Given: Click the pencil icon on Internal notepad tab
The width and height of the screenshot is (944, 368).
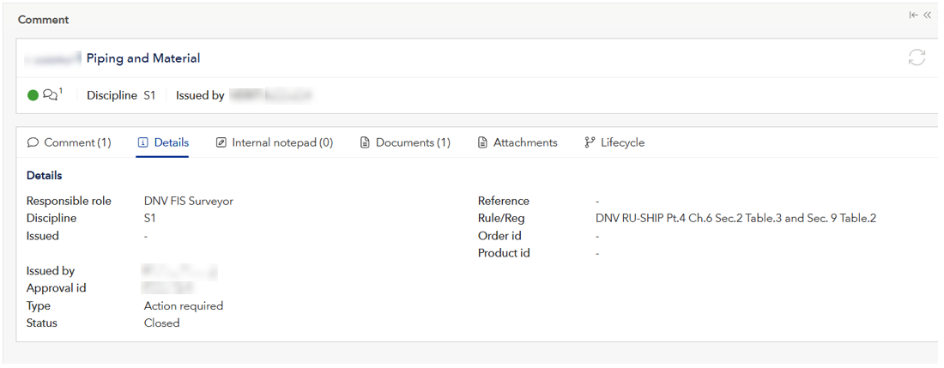Looking at the screenshot, I should [221, 142].
